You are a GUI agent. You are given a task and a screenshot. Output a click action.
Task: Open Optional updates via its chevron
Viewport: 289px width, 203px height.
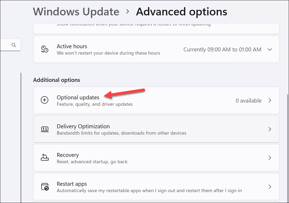270,100
